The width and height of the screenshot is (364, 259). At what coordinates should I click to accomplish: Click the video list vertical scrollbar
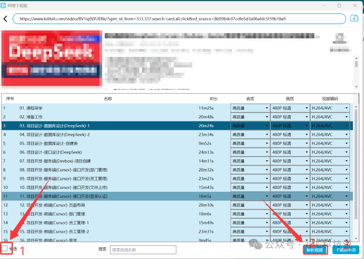(356, 164)
